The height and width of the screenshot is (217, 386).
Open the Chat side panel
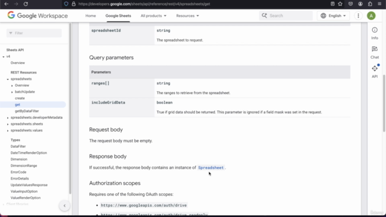(x=375, y=52)
